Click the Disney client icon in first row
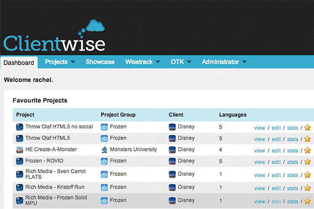This screenshot has width=314, height=209. coord(172,127)
